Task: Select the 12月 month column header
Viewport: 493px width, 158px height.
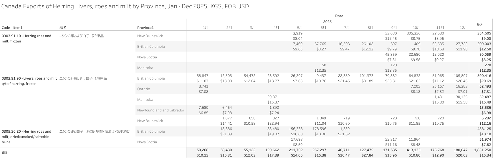Action: click(x=464, y=28)
